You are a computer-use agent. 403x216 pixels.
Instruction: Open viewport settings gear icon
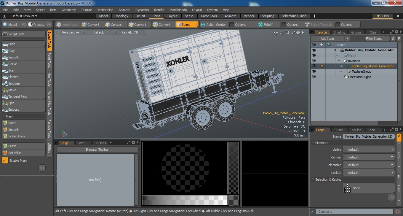[298, 33]
